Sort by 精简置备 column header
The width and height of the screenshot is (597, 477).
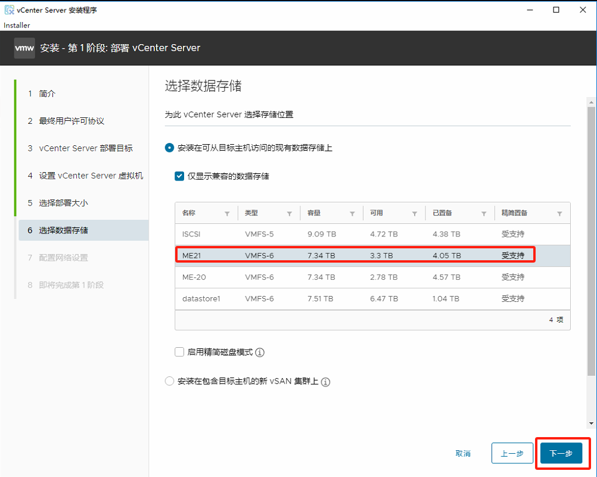click(x=514, y=213)
